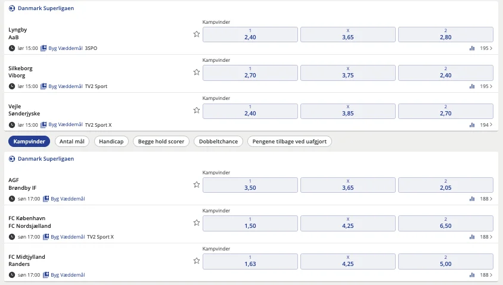
Task: Open the Vejle vs Sønderjyske match
Action: point(24,110)
